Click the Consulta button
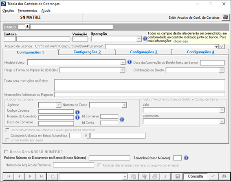This screenshot has width=231, height=182. coord(195,176)
